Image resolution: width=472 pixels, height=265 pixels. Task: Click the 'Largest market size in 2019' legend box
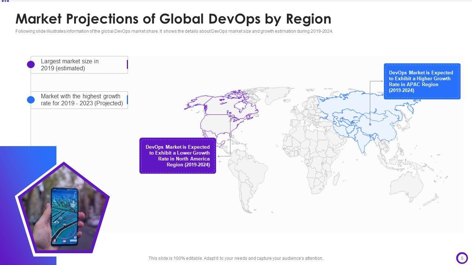pos(79,65)
